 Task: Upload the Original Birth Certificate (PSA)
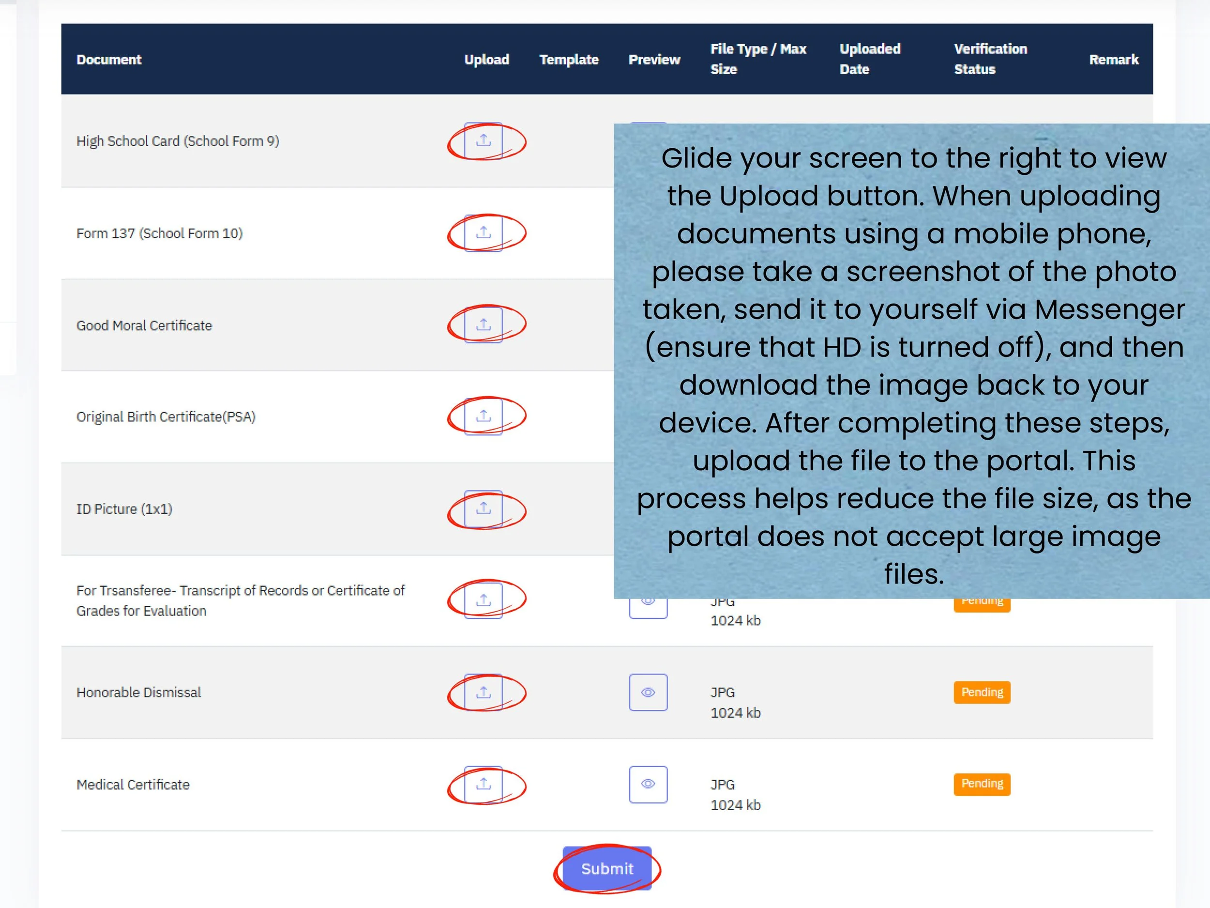(484, 416)
